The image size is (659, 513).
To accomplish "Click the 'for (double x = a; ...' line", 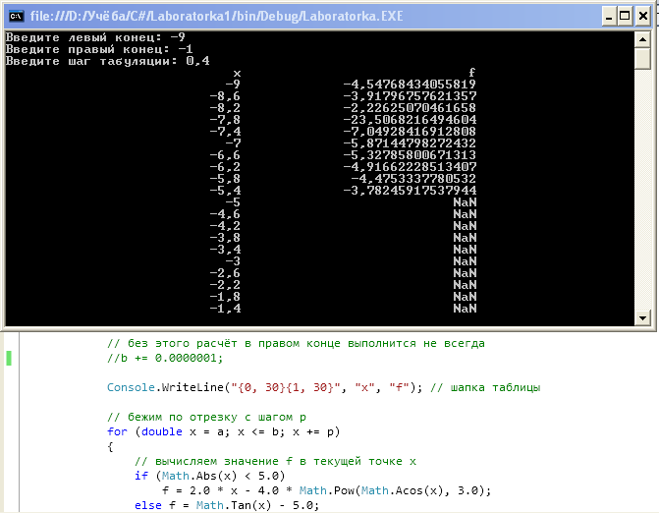I will 224,431.
